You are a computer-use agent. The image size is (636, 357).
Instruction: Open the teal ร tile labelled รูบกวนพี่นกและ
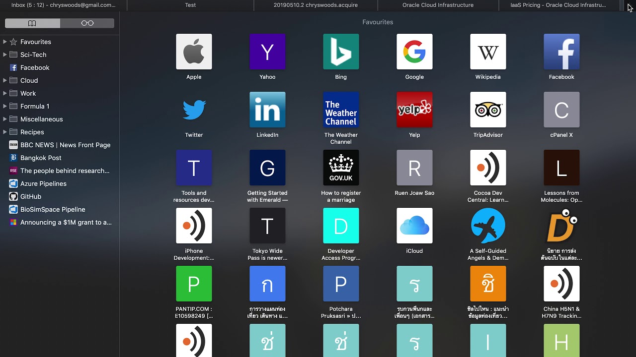point(414,284)
